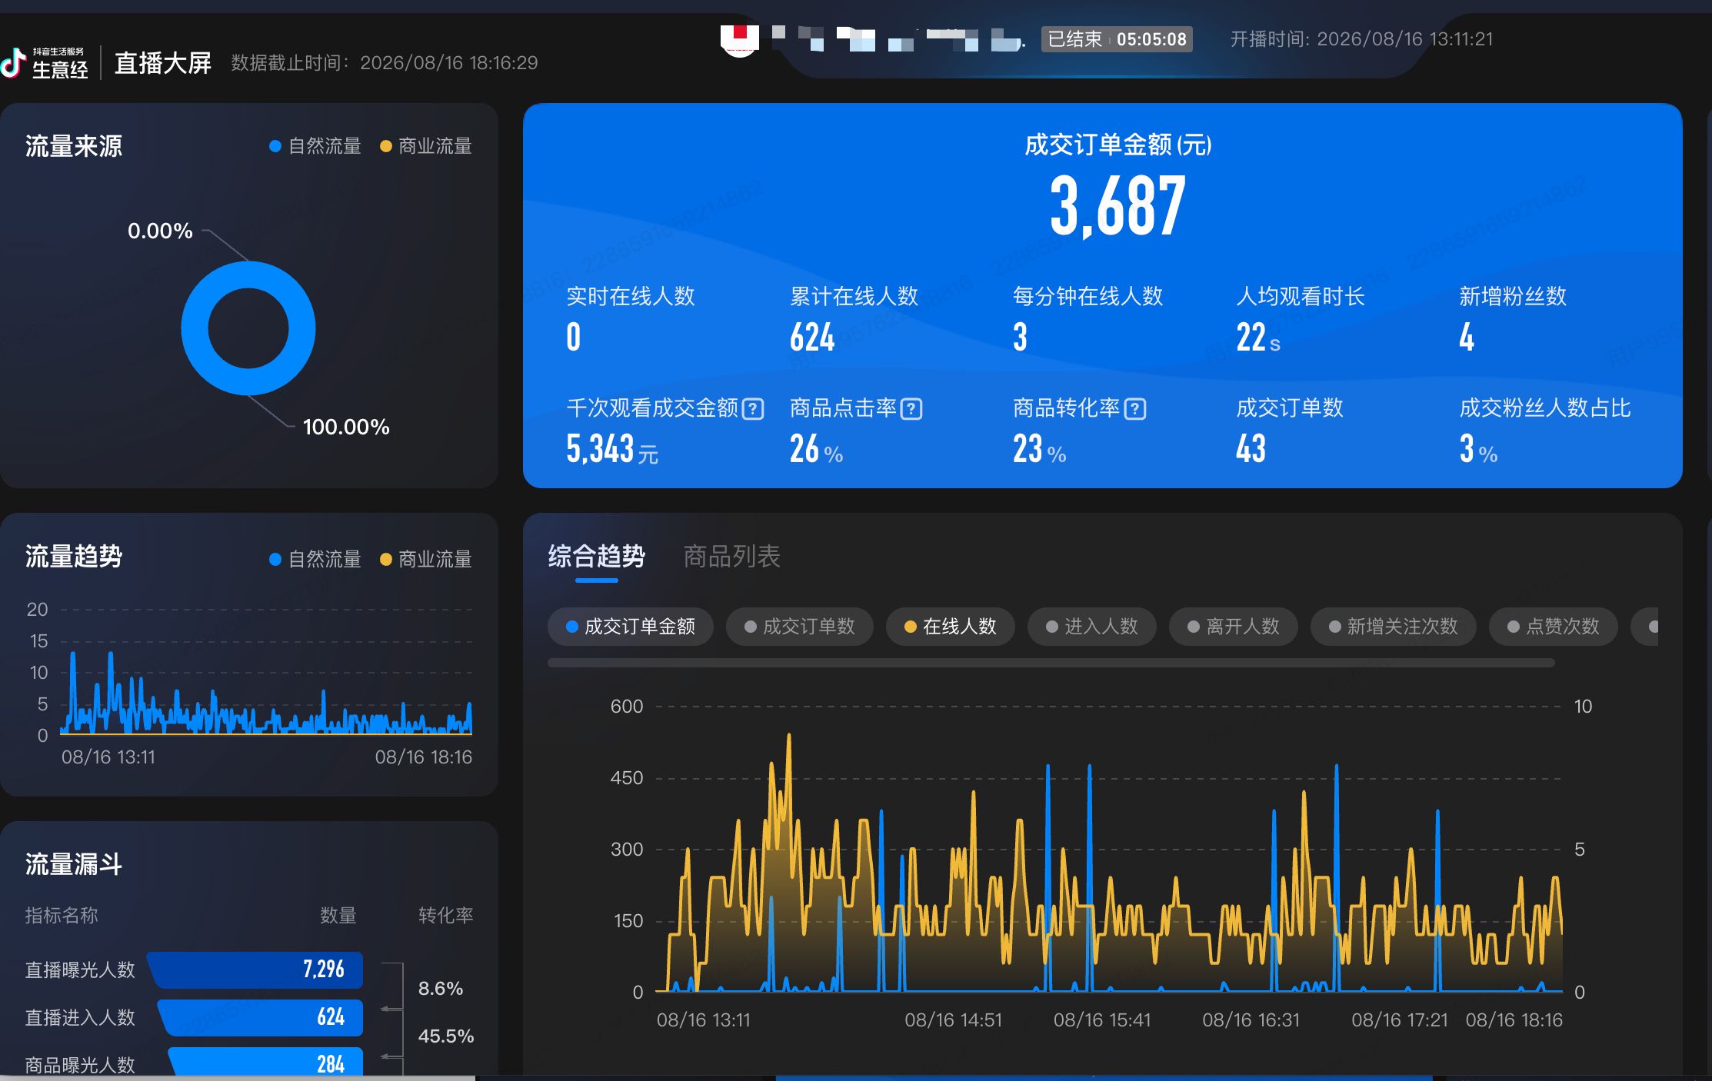Enable the 成交订单数 series chip
1712x1081 pixels.
tap(800, 627)
